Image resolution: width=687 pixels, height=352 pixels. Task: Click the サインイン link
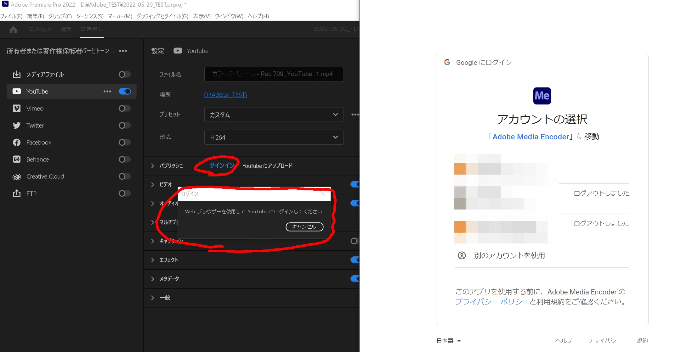coord(222,165)
